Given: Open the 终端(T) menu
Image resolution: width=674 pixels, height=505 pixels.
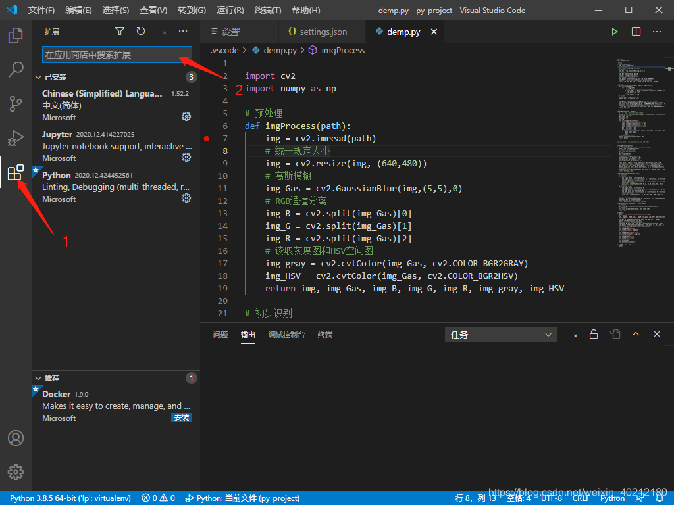Looking at the screenshot, I should click(267, 10).
